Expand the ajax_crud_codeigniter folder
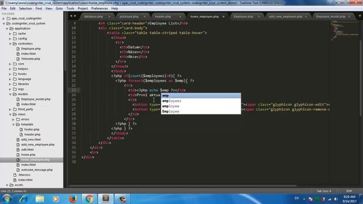This screenshot has height=204, width=363. (x=4, y=19)
